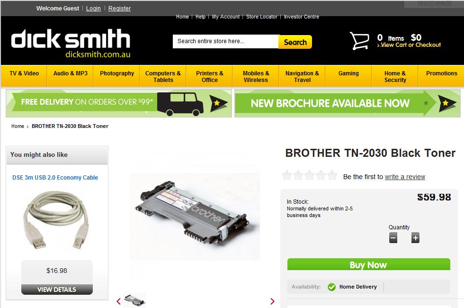Click the Buy Now button
This screenshot has width=464, height=308.
pos(369,264)
